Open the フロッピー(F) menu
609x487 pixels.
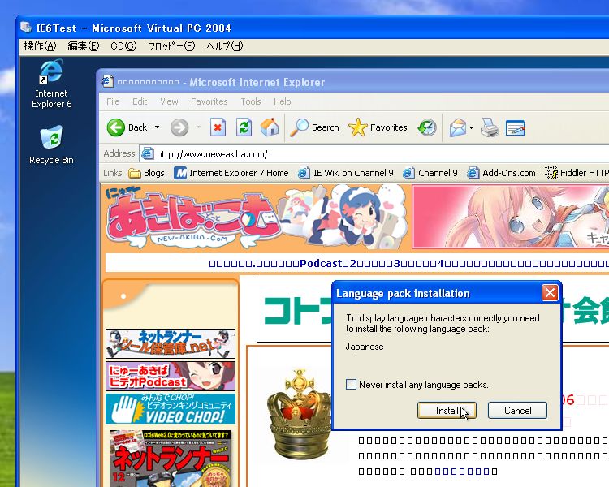(171, 46)
